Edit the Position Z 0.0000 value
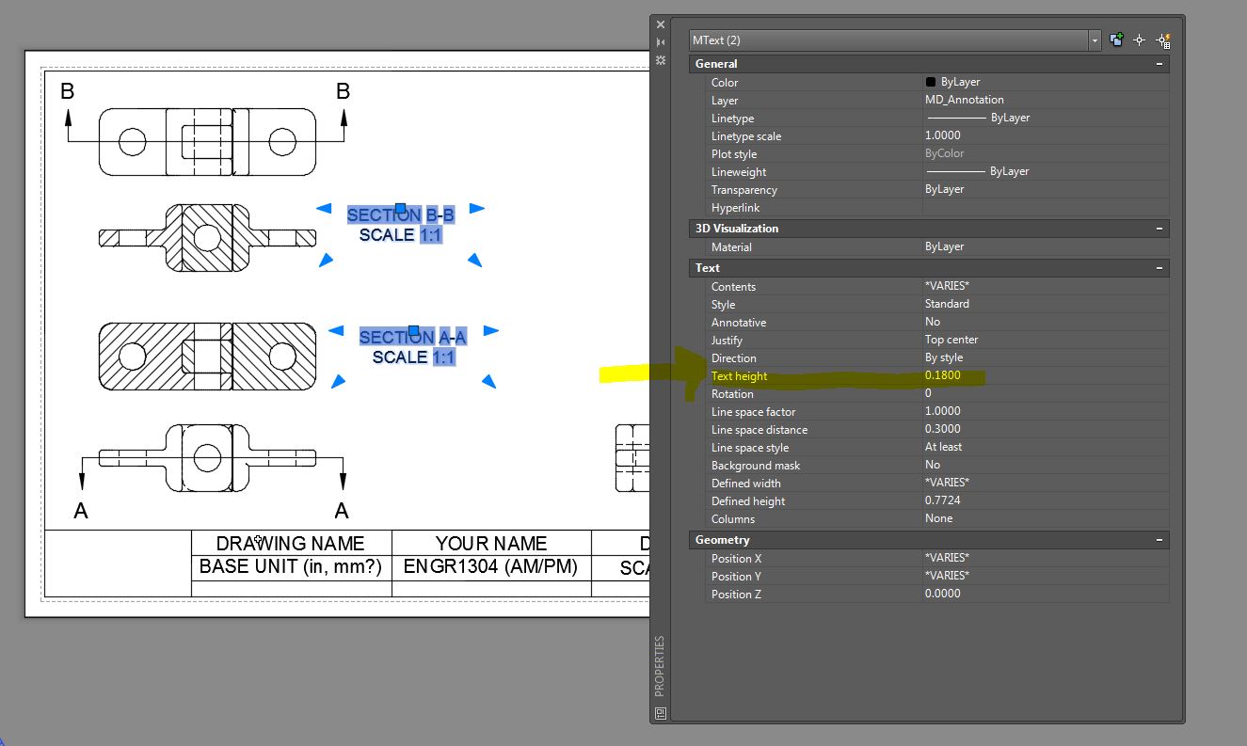 tap(1046, 594)
